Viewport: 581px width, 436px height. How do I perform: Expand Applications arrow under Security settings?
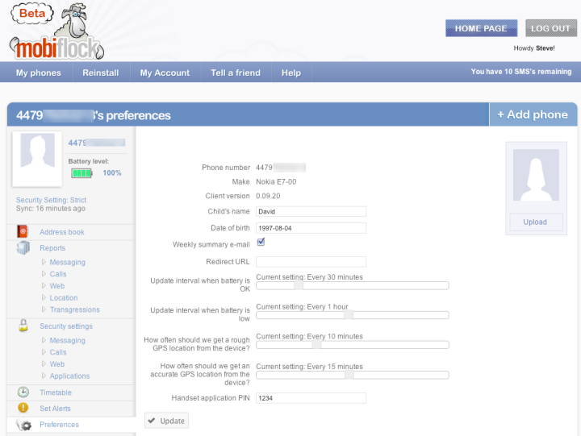(x=44, y=376)
